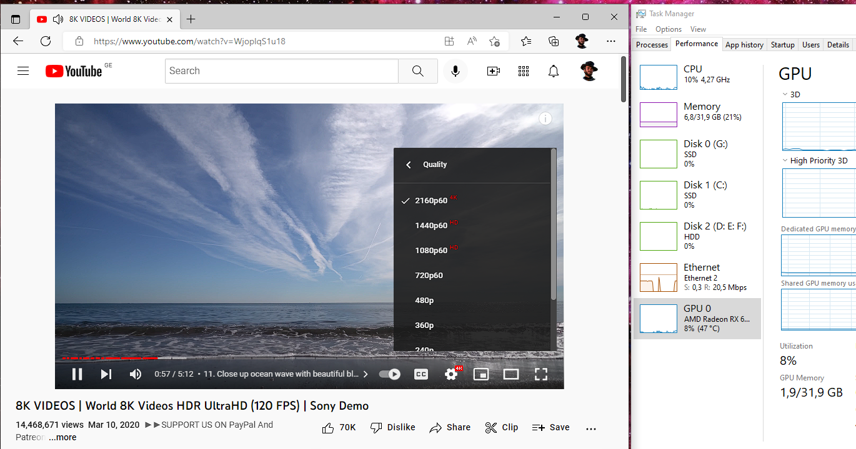Collapse the 3D graph section
This screenshot has height=449, width=856.
click(x=785, y=95)
